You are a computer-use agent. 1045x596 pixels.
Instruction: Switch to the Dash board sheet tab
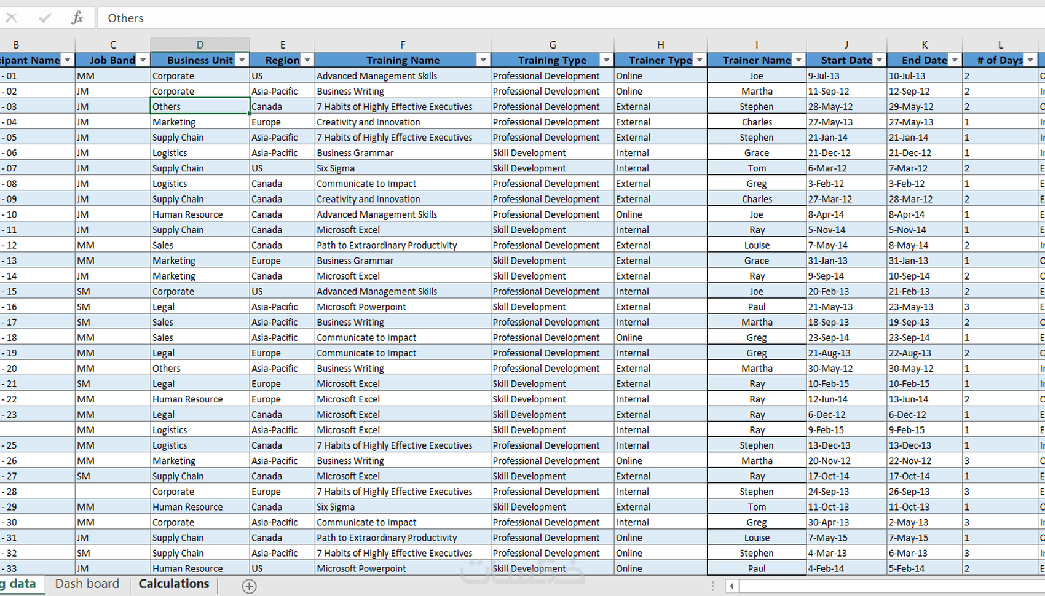(x=87, y=584)
